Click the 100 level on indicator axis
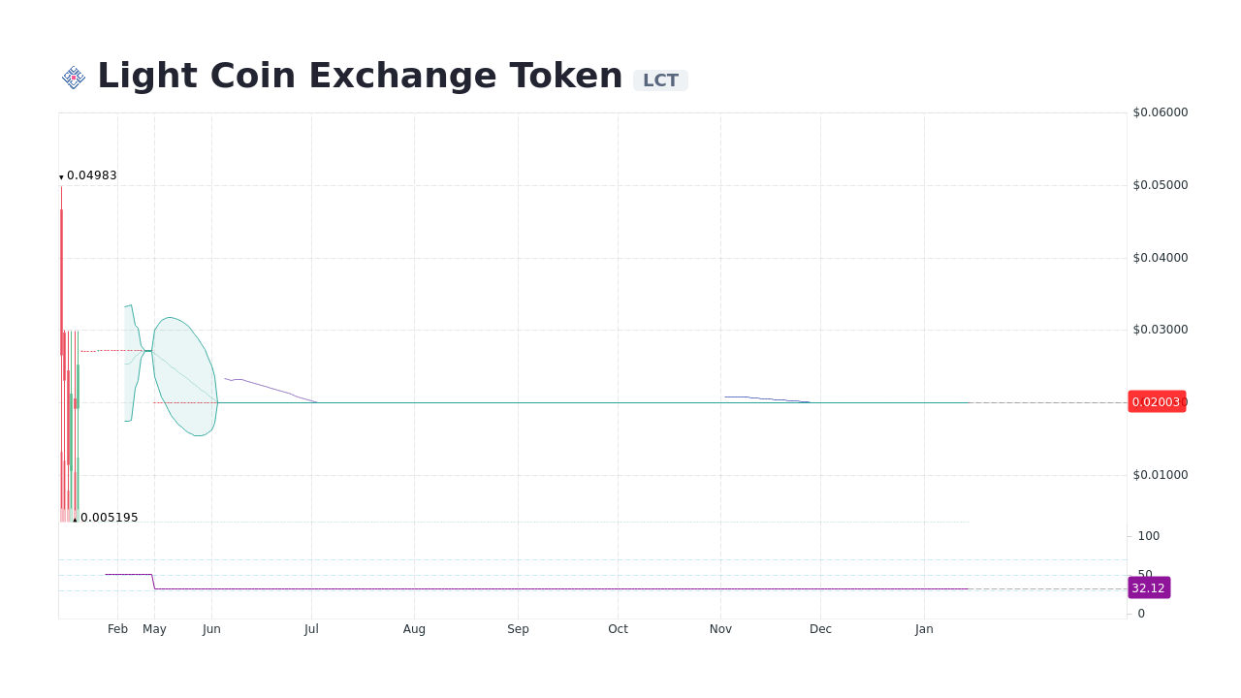Screen dimensions: 1241x698 pyautogui.click(x=1148, y=536)
